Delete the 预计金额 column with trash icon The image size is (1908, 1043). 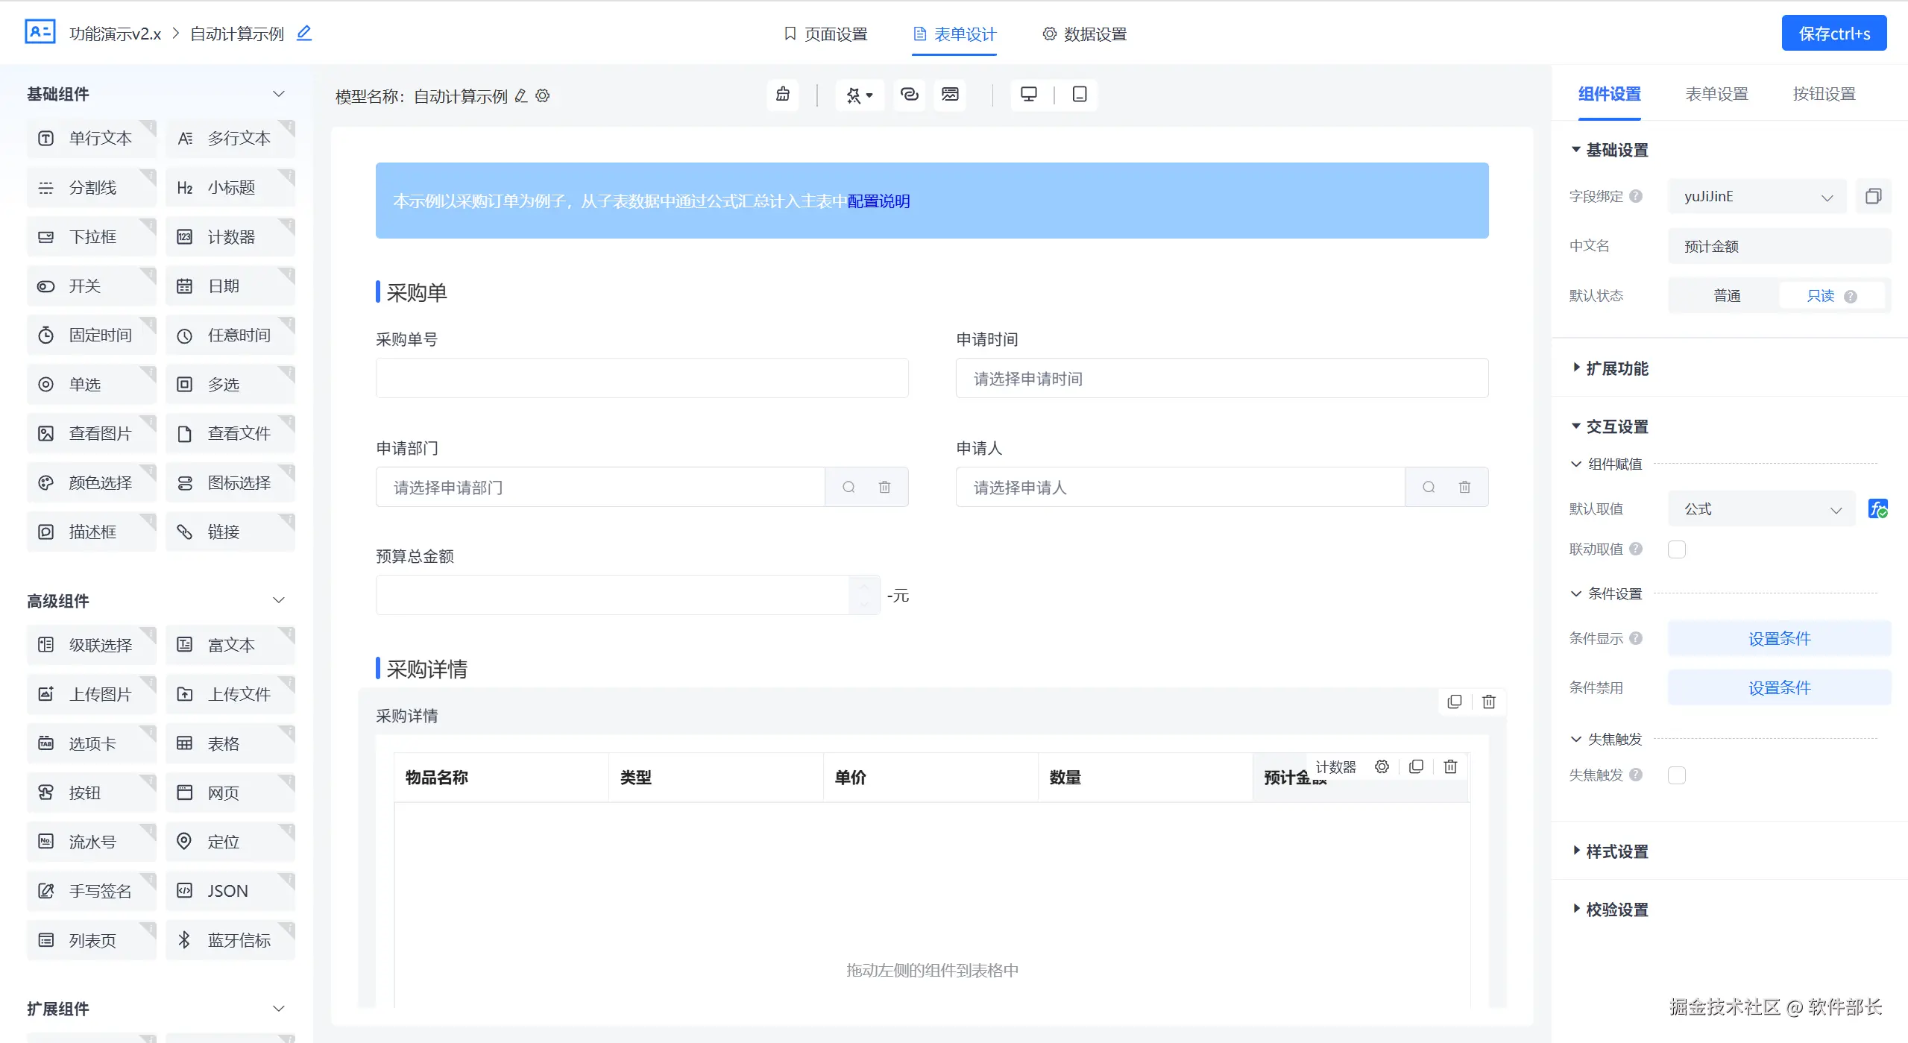pyautogui.click(x=1450, y=767)
